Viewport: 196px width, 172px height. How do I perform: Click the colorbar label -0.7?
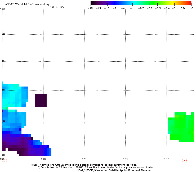[141, 8]
